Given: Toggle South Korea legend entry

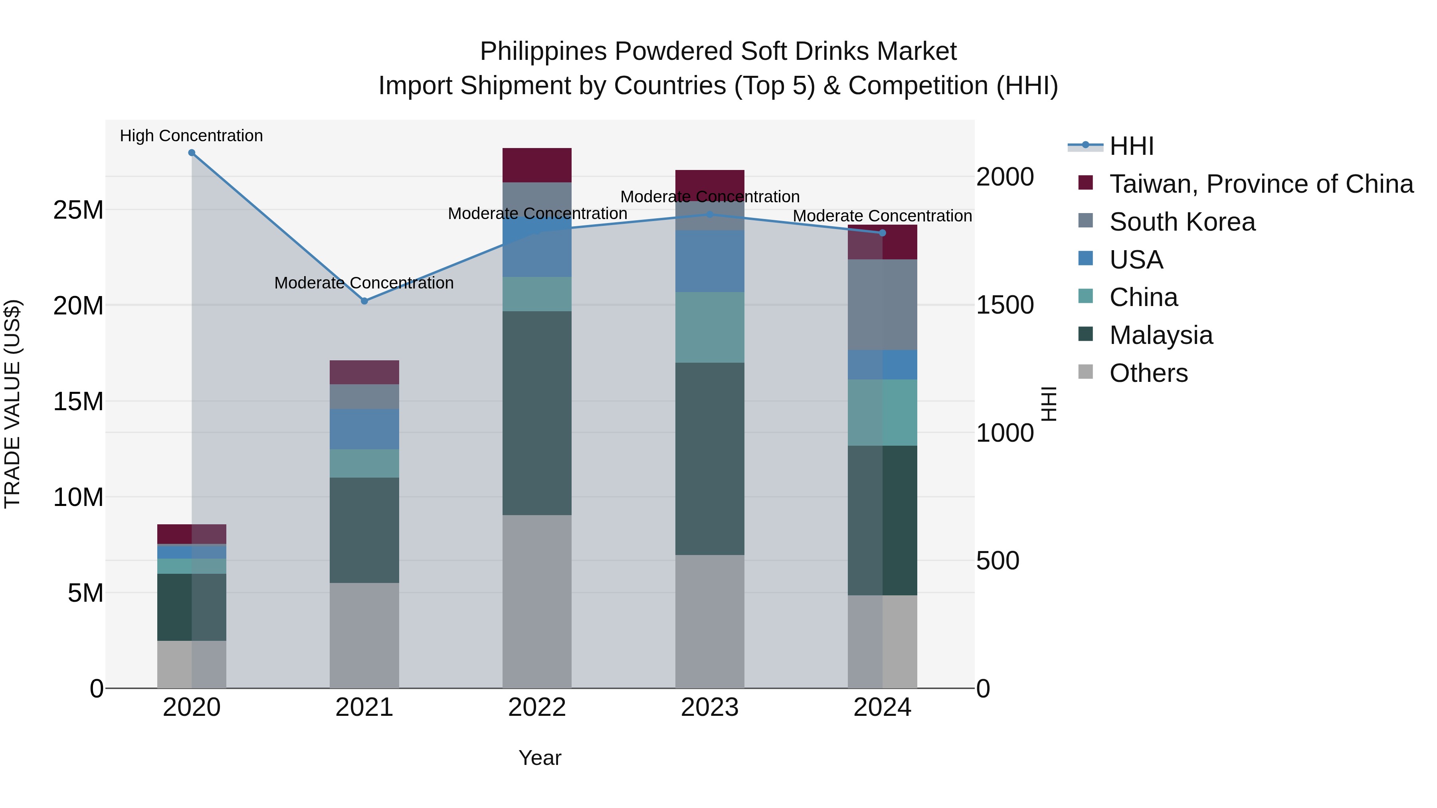Looking at the screenshot, I should pyautogui.click(x=1167, y=222).
